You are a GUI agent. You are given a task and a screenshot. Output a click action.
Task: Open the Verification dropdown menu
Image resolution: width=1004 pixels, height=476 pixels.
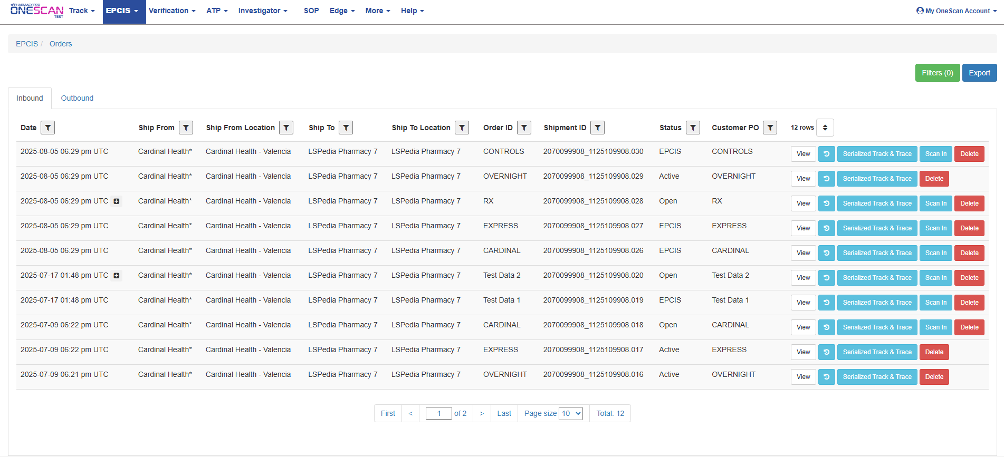click(172, 11)
